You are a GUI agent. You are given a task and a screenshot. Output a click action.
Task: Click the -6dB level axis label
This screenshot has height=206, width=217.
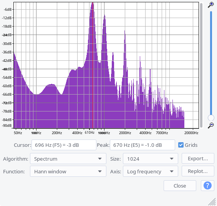click(x=8, y=9)
